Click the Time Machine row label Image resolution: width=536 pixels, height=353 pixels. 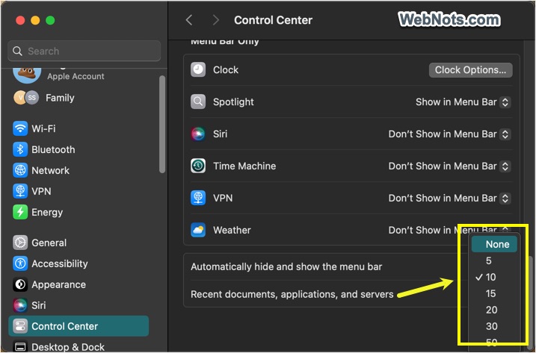click(x=244, y=166)
